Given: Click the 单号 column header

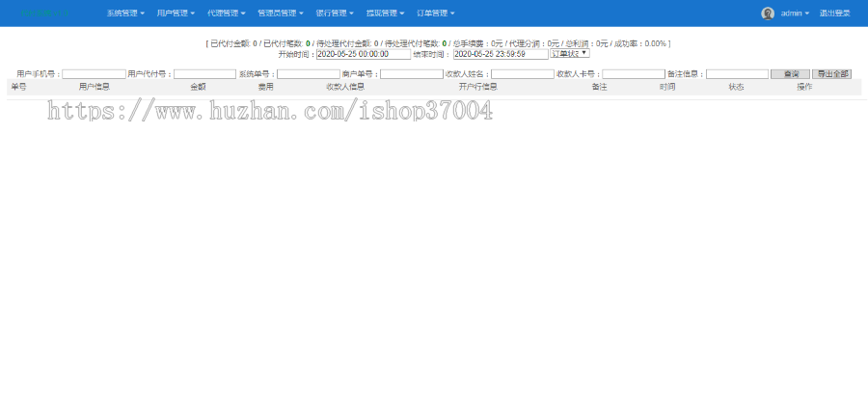Looking at the screenshot, I should 19,87.
